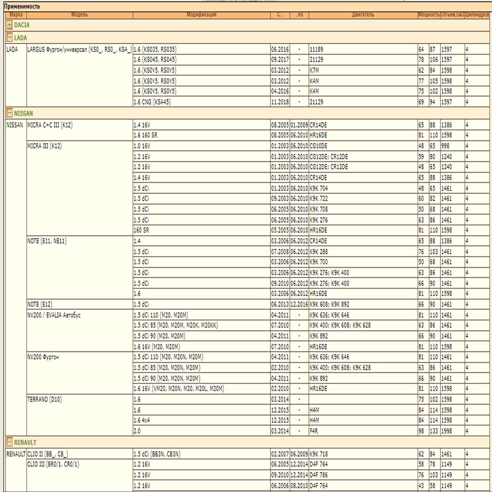Click start date 09.2017
This screenshot has height=492, width=492.
click(280, 60)
